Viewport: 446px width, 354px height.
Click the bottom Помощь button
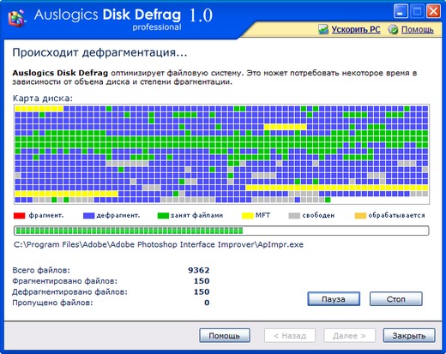point(225,335)
